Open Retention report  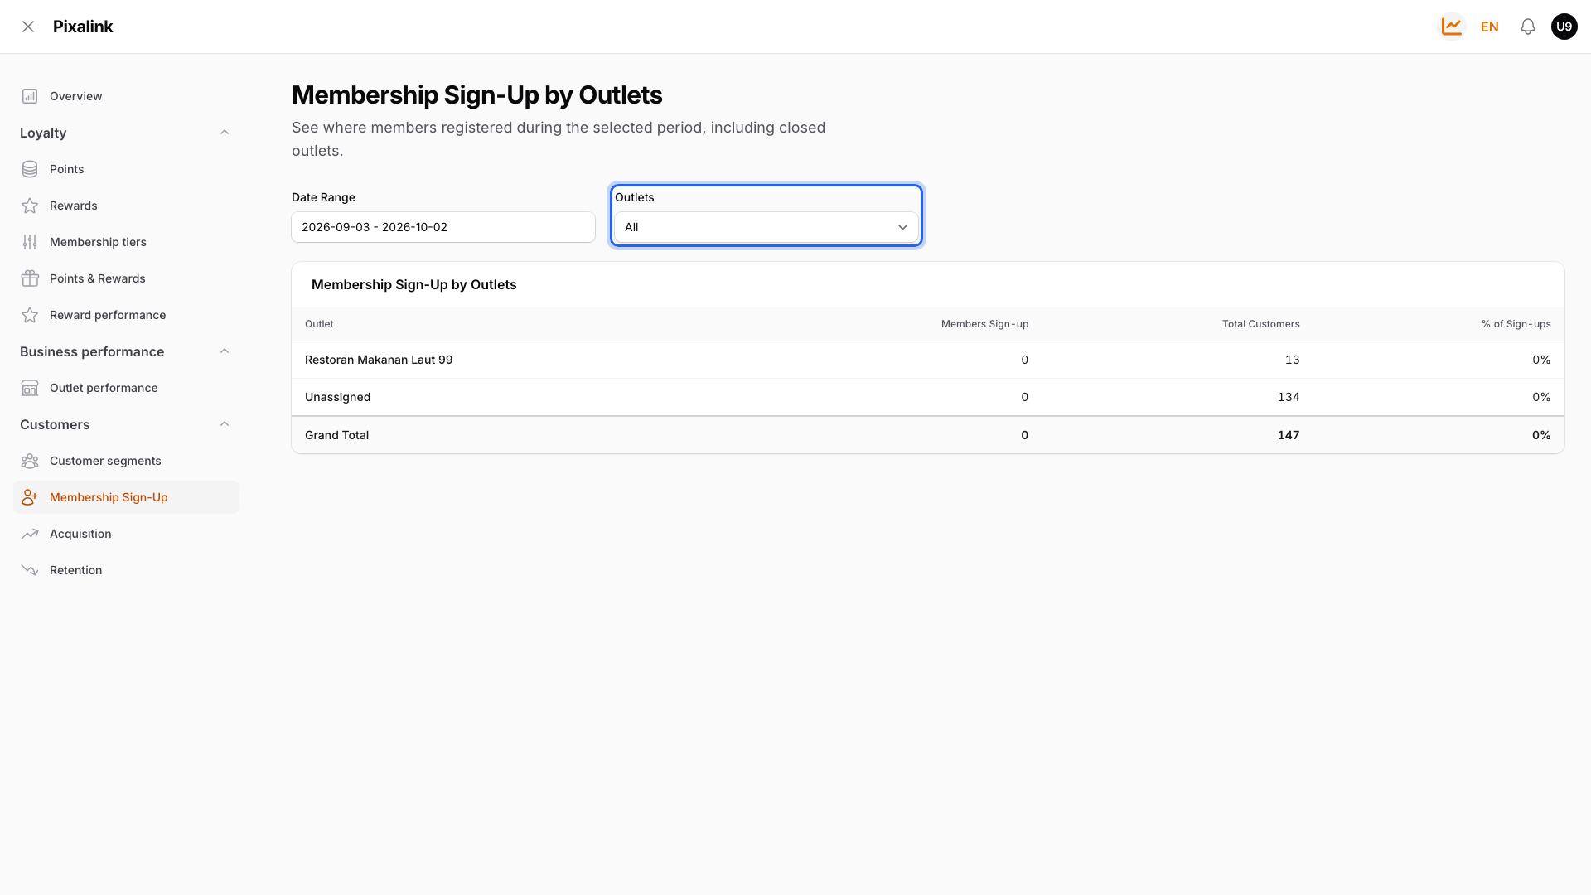(x=126, y=570)
